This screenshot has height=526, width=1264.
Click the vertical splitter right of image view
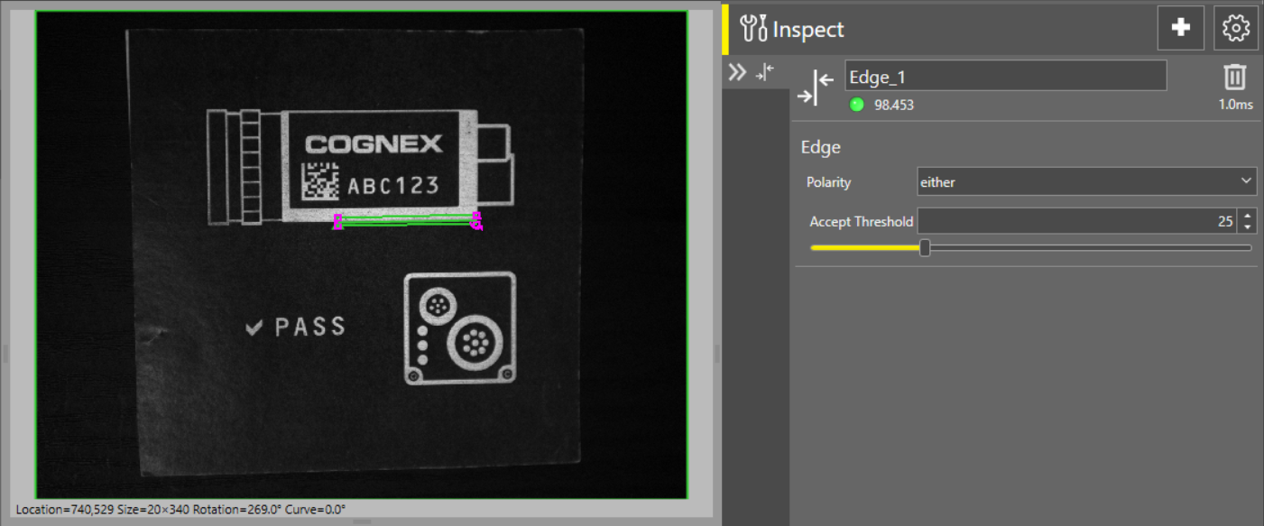click(717, 353)
